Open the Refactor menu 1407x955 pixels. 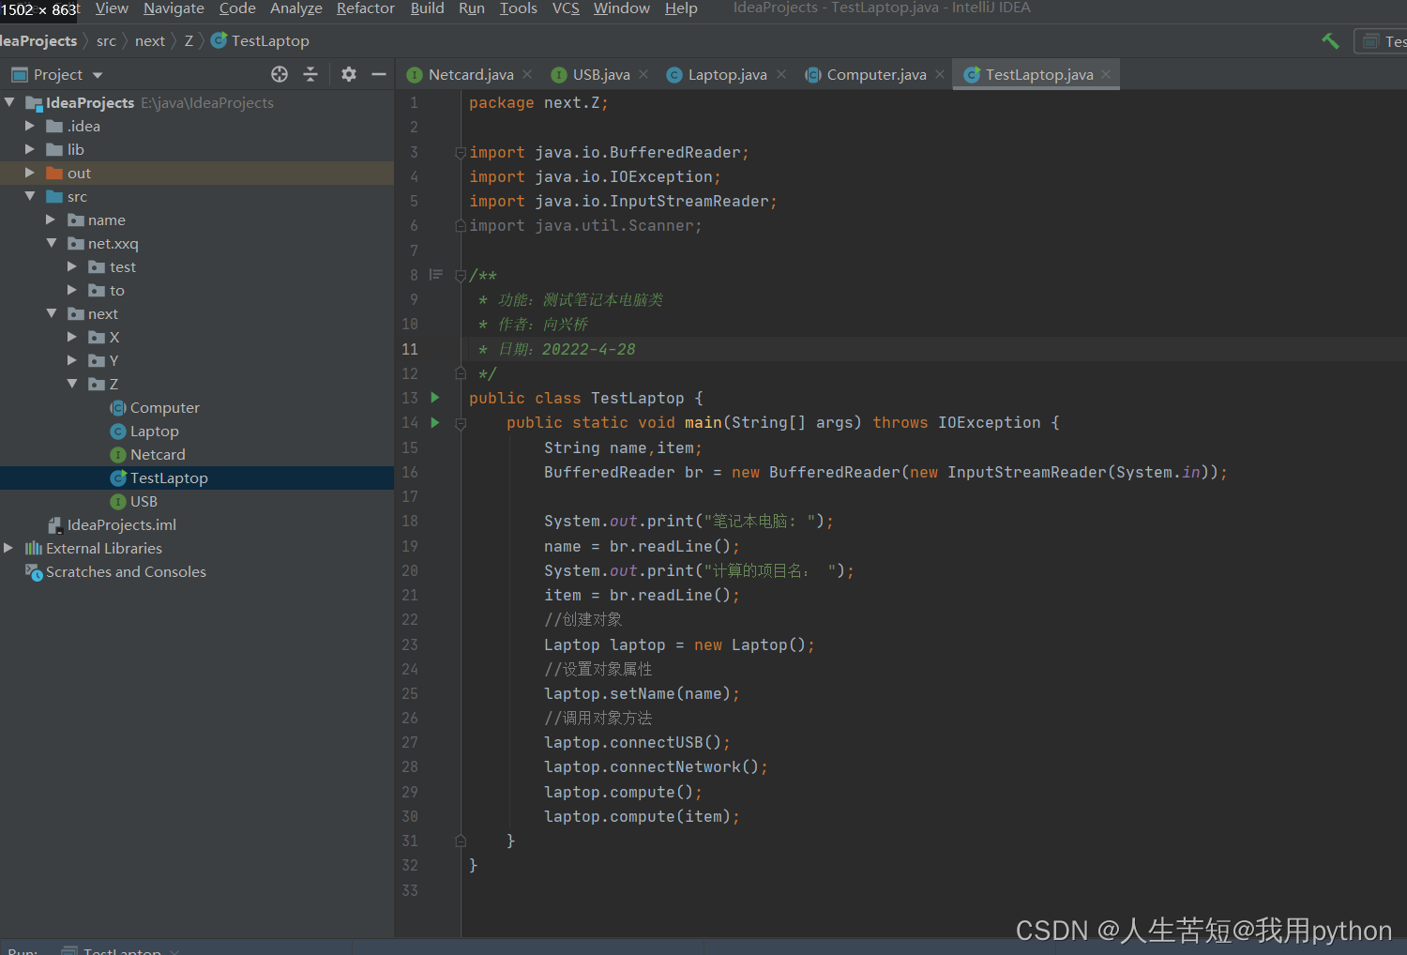(x=366, y=8)
